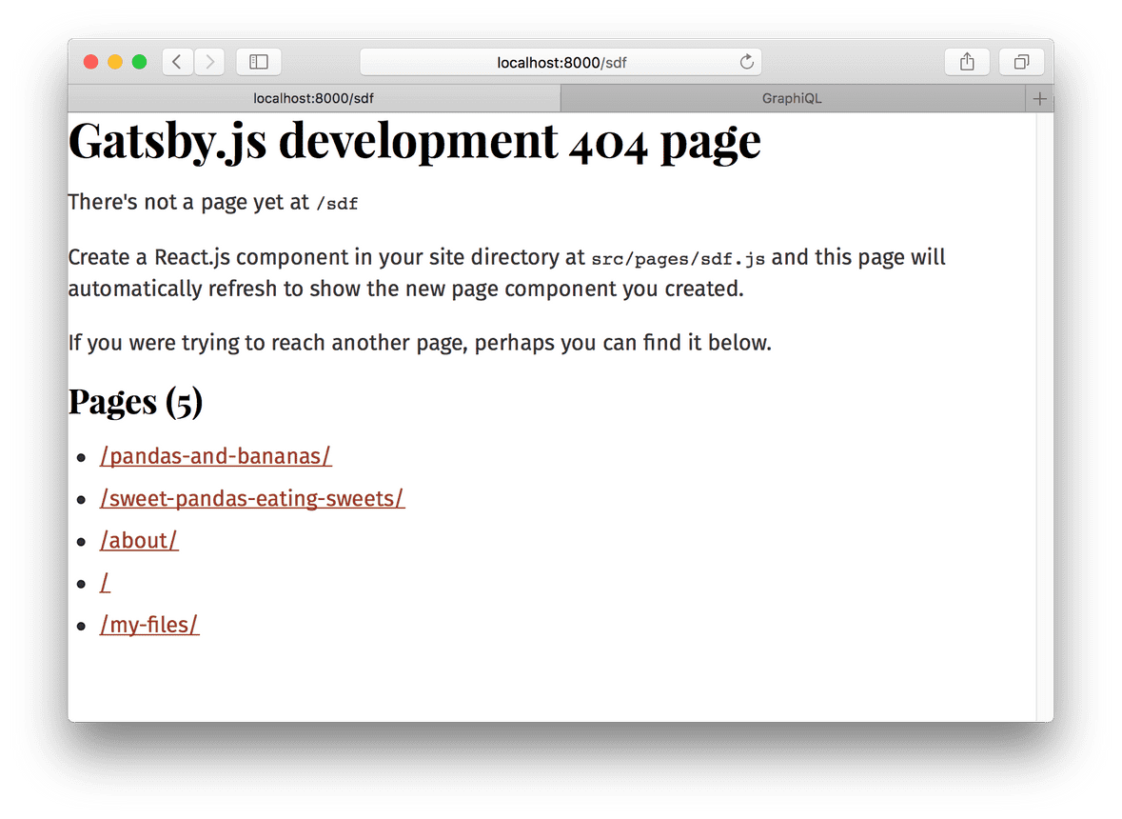
Task: Open the root / page link
Action: tap(106, 583)
